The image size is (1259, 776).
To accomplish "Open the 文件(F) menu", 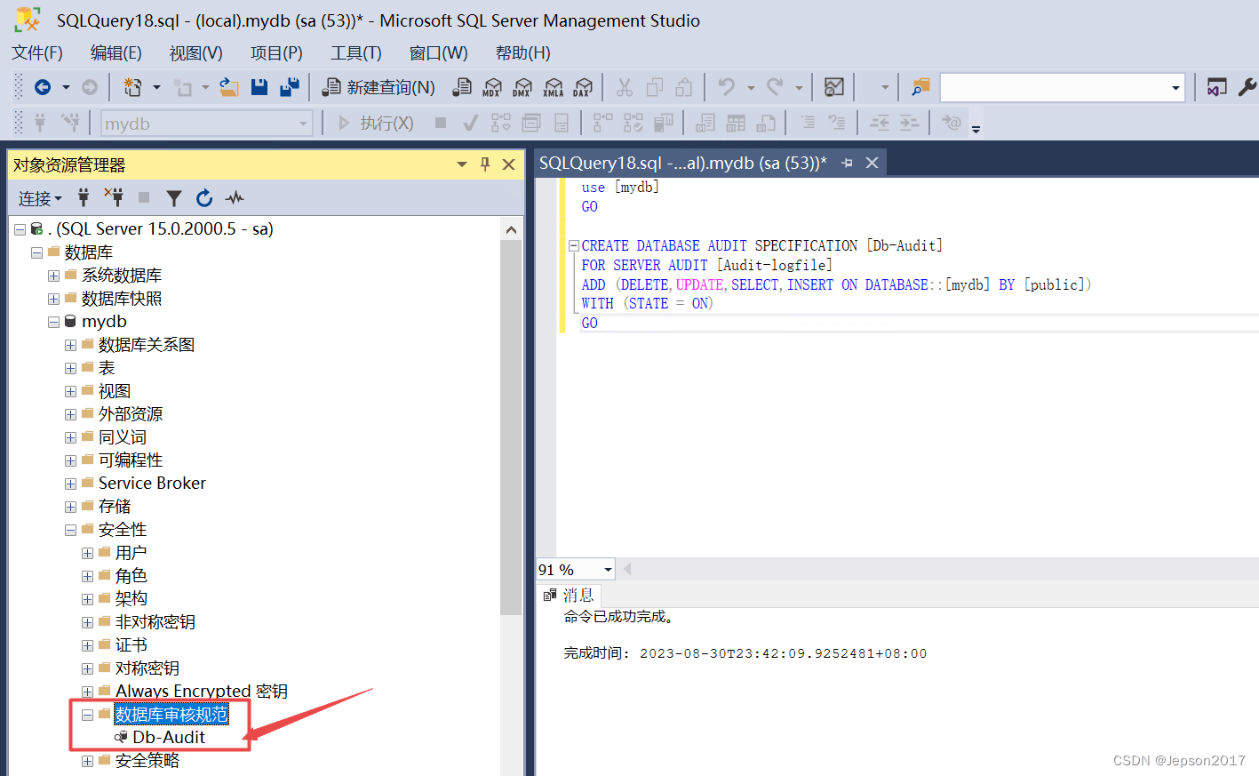I will [37, 53].
